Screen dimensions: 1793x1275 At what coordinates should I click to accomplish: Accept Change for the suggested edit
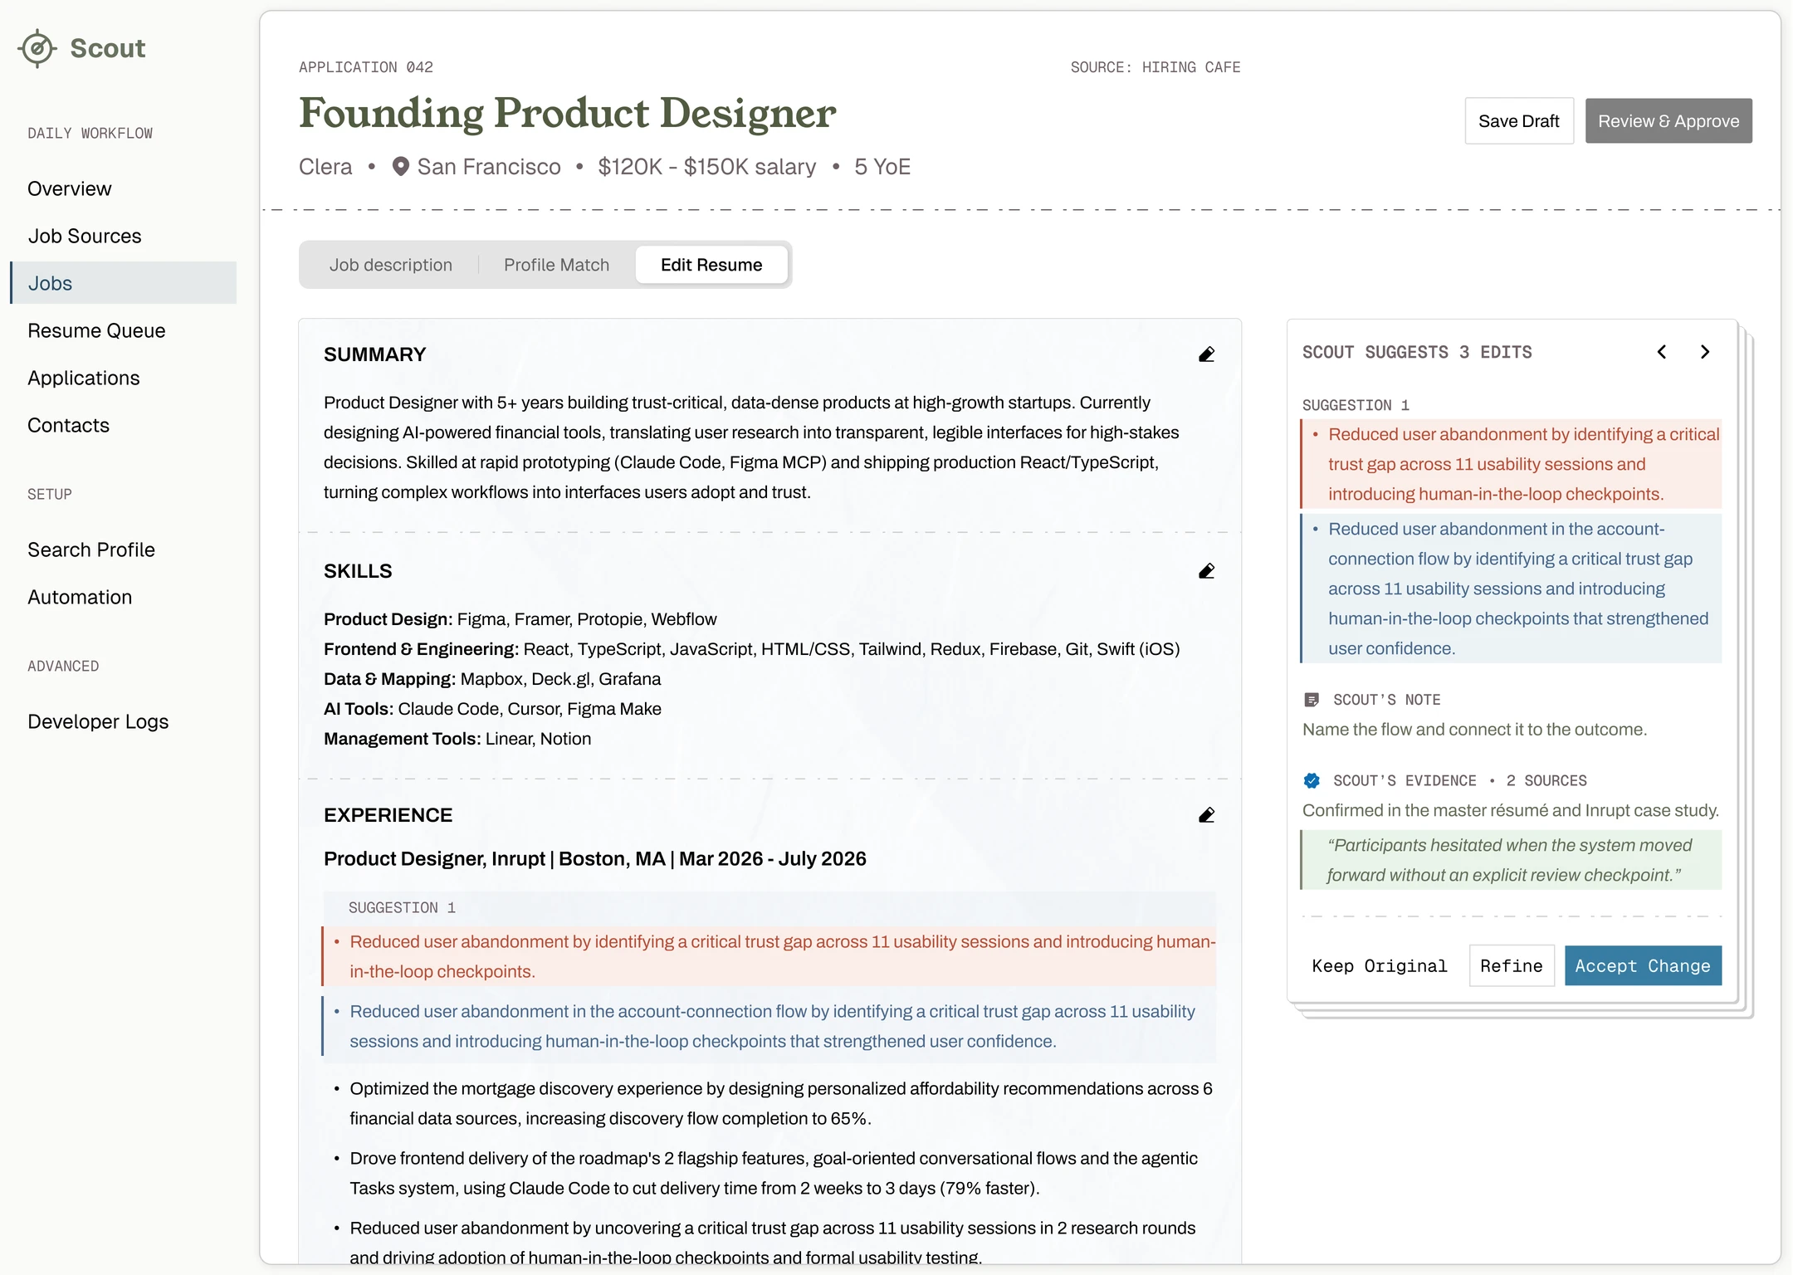(x=1643, y=966)
